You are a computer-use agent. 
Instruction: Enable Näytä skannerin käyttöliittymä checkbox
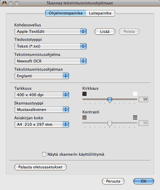pos(44,154)
